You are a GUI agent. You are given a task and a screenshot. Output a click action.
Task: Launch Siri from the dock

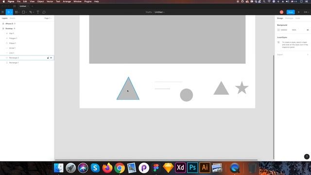click(x=83, y=168)
